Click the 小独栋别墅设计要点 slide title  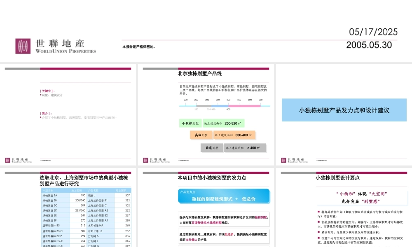337,178
